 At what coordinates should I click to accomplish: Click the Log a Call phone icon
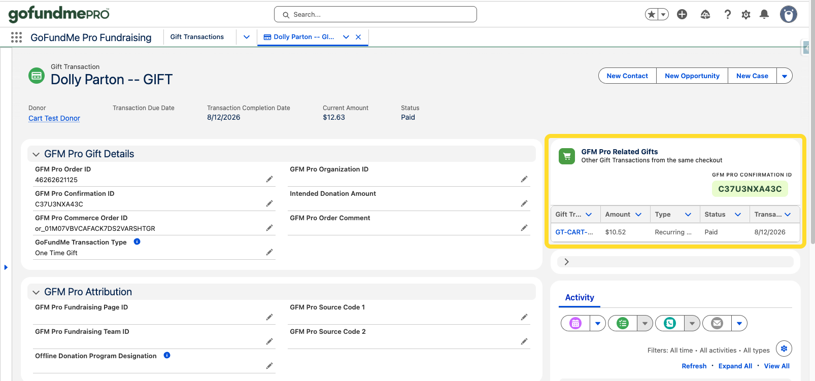pyautogui.click(x=670, y=323)
